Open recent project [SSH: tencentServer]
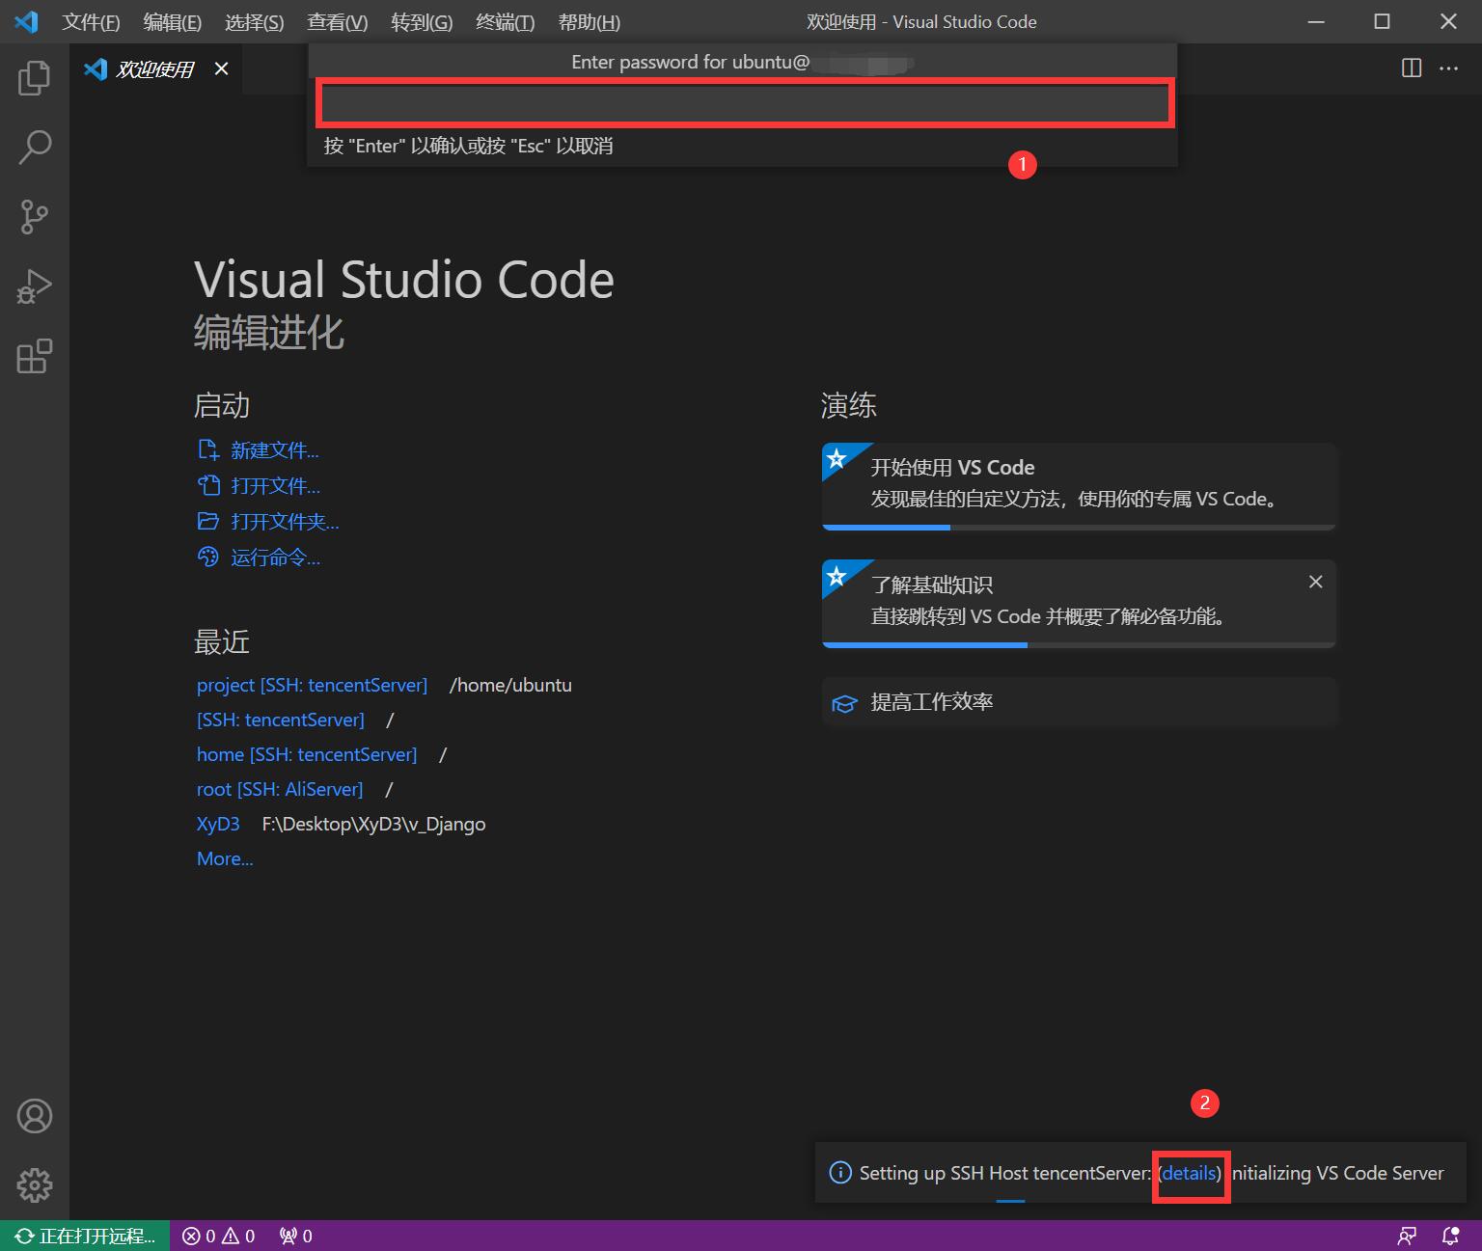The image size is (1482, 1251). (312, 685)
